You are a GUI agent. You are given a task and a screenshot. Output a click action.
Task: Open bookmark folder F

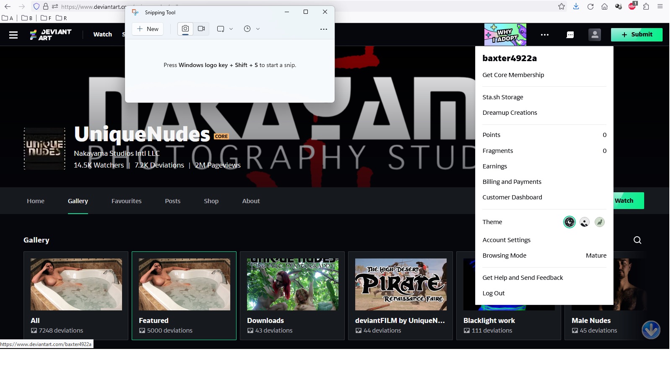(46, 18)
